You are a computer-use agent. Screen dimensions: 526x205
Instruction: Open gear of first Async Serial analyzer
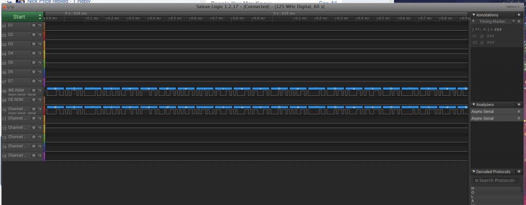(519, 112)
